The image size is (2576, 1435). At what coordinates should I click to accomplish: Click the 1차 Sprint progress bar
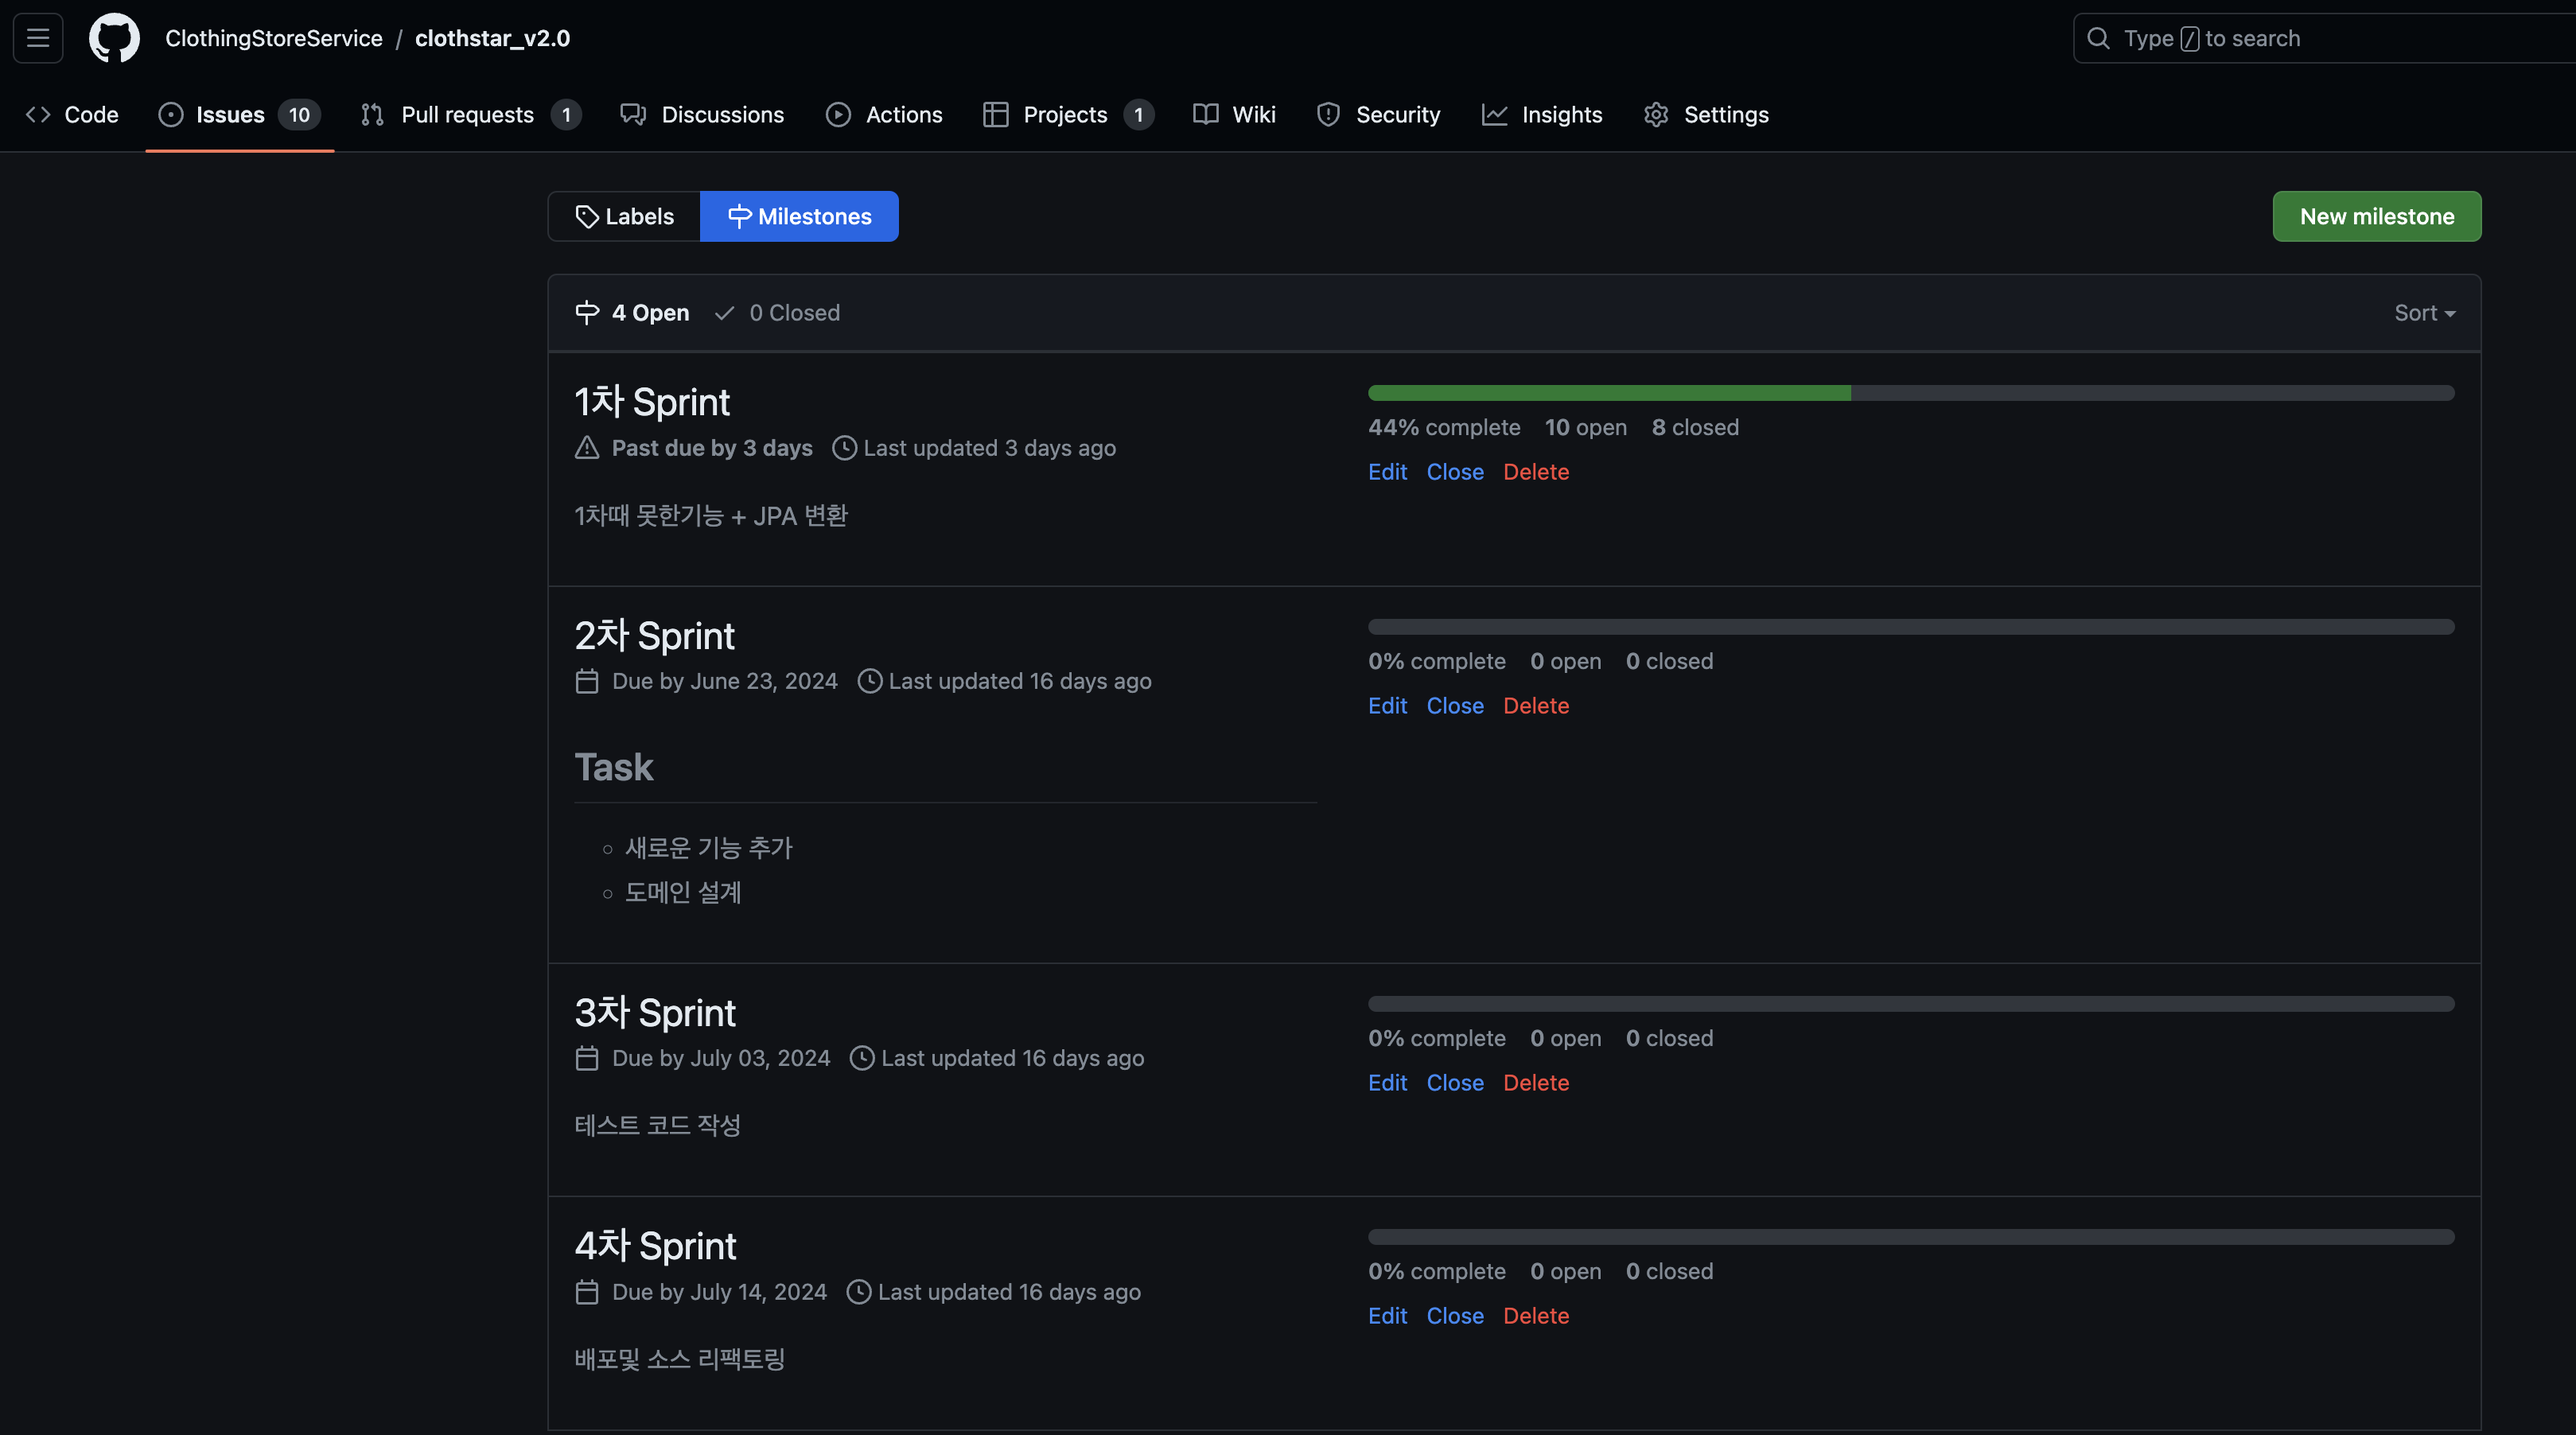(1910, 393)
